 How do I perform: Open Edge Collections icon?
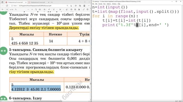point(80,6)
